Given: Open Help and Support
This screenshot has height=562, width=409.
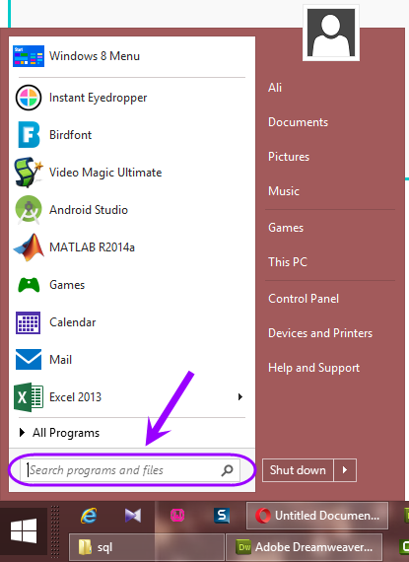Looking at the screenshot, I should (x=313, y=368).
